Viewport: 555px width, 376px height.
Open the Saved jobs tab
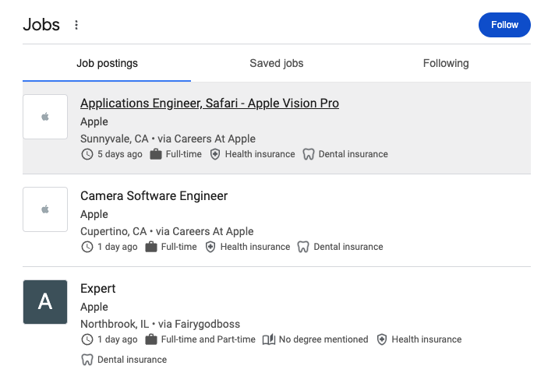point(277,63)
